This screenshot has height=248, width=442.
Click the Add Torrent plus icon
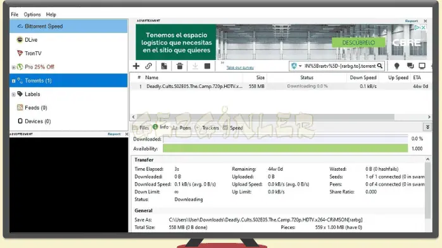(x=136, y=66)
